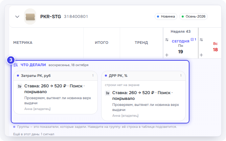Screen dimensions: 226x141
Task: Open the Затраты РК, руб group header
Action: click(x=55, y=76)
